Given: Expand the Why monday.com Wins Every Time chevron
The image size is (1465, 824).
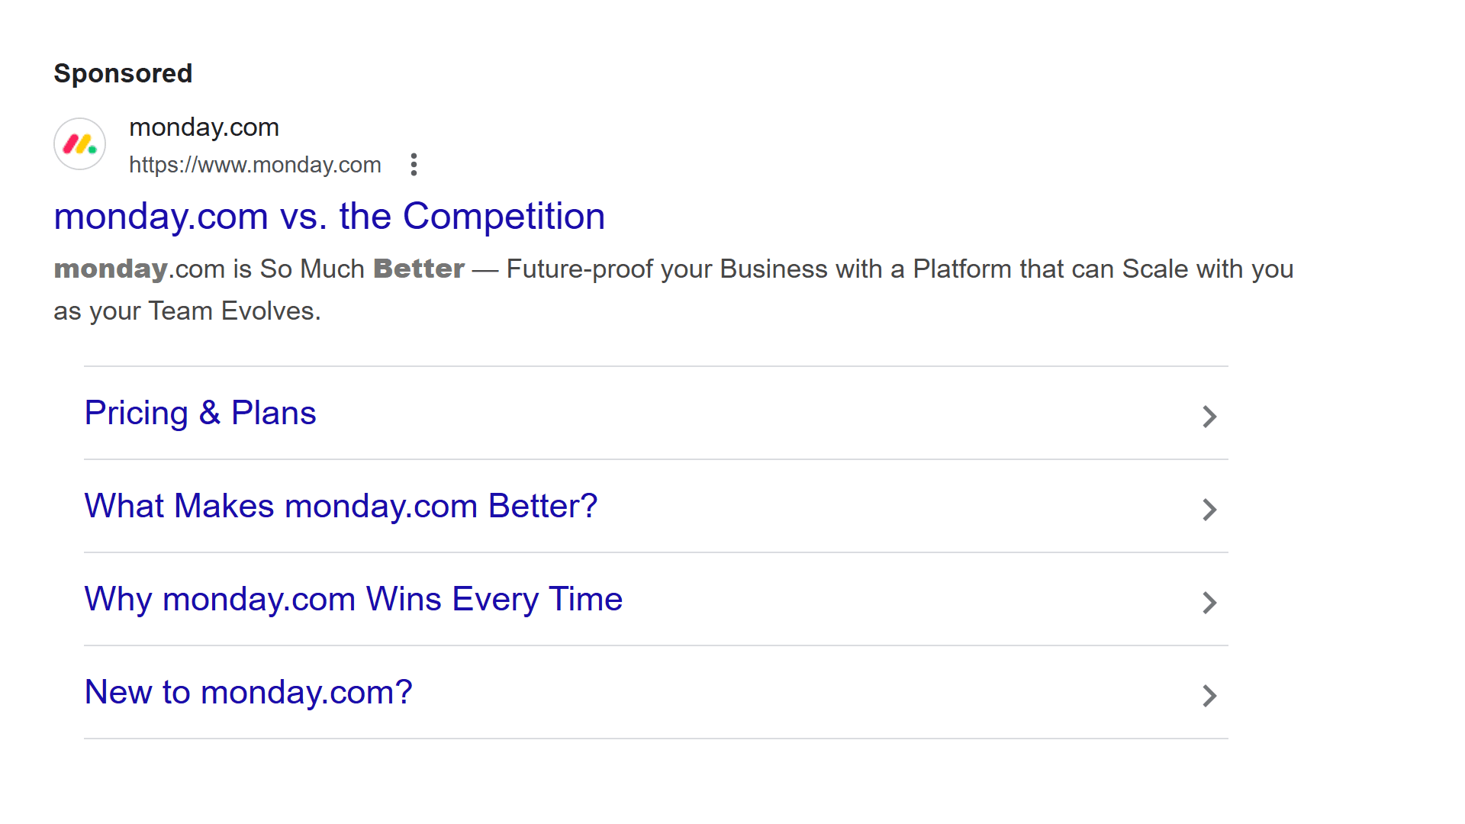Looking at the screenshot, I should click(1209, 603).
